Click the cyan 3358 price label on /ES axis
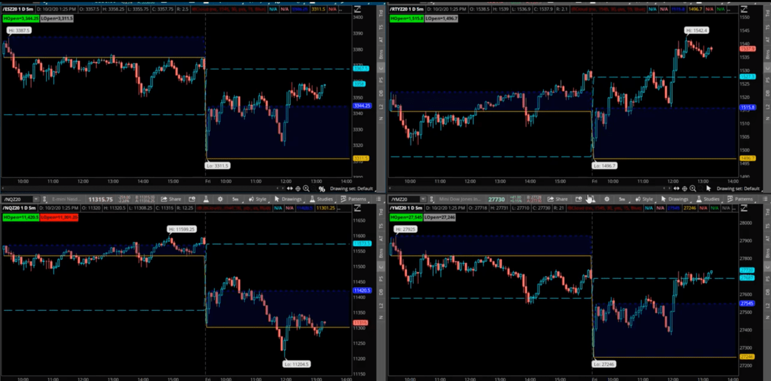The height and width of the screenshot is (381, 771). click(x=359, y=84)
